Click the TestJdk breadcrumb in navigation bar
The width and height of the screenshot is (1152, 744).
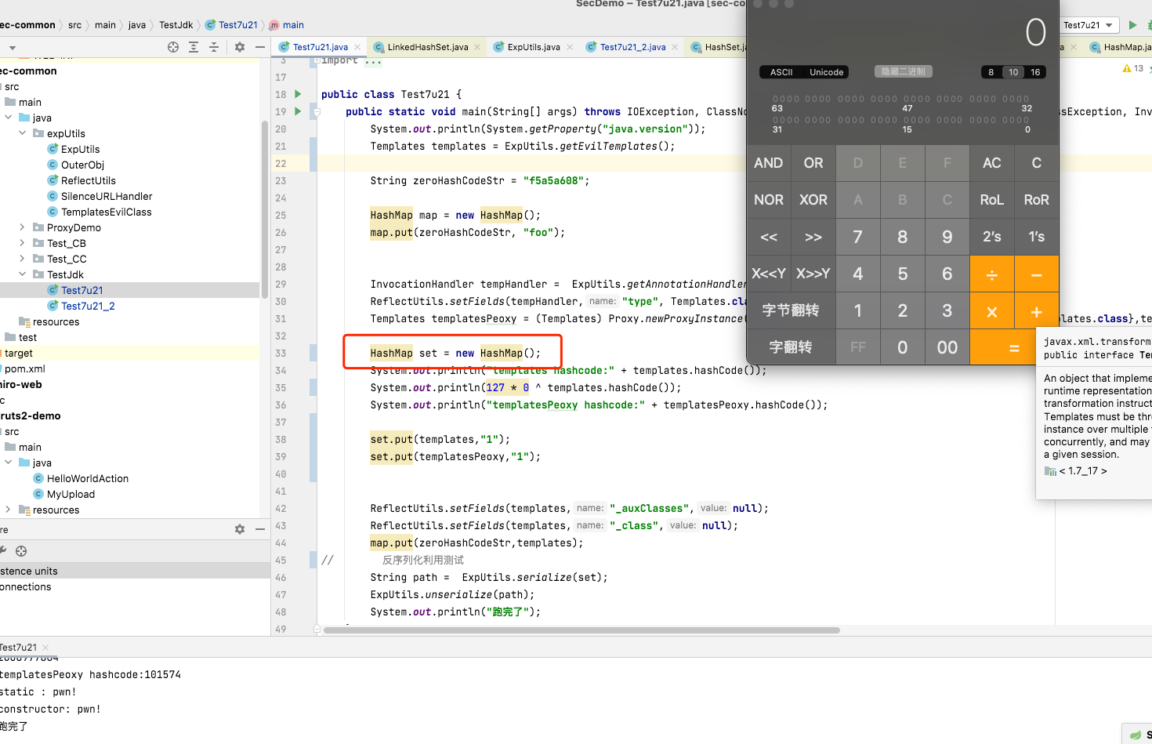tap(176, 25)
